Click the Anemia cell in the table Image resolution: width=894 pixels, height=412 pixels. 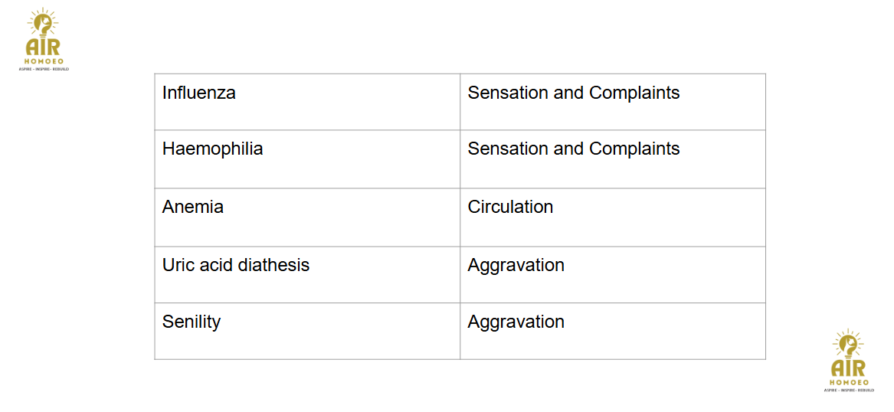(307, 217)
